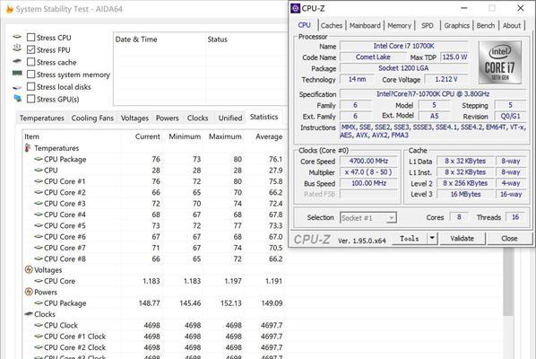Click the Maximum column header

click(225, 136)
